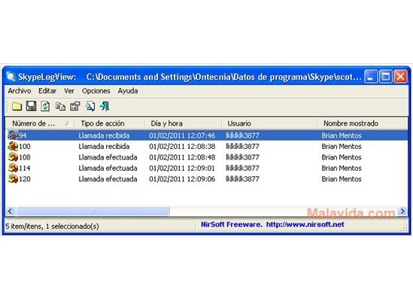Open the Ayuda menu
The height and width of the screenshot is (301, 413).
click(x=128, y=91)
